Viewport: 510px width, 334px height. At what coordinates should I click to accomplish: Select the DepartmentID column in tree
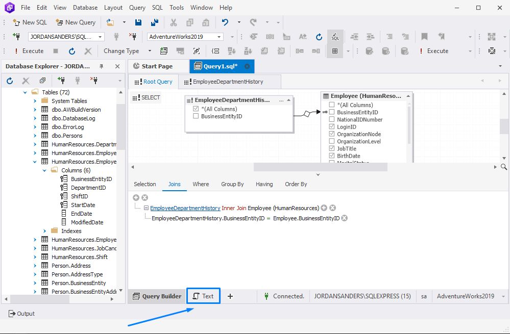tap(88, 188)
